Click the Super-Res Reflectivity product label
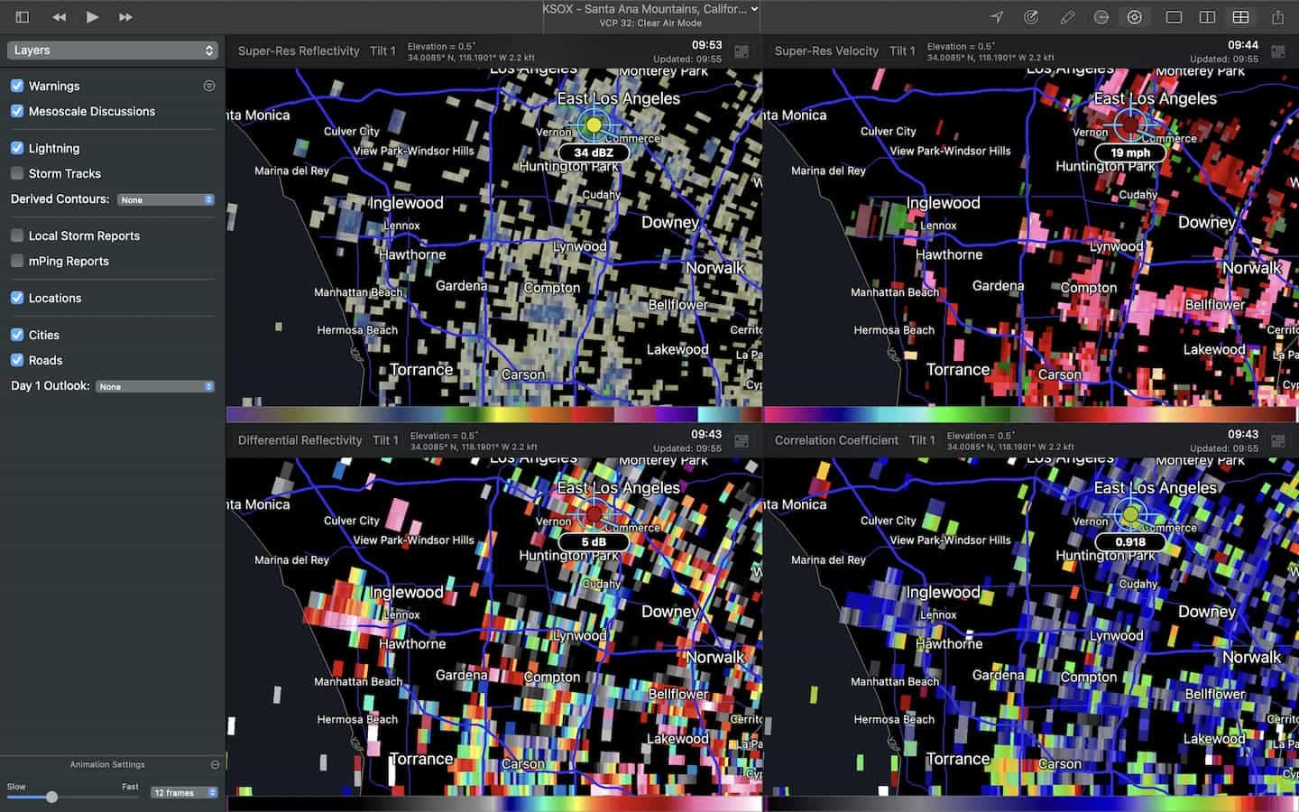 299,51
